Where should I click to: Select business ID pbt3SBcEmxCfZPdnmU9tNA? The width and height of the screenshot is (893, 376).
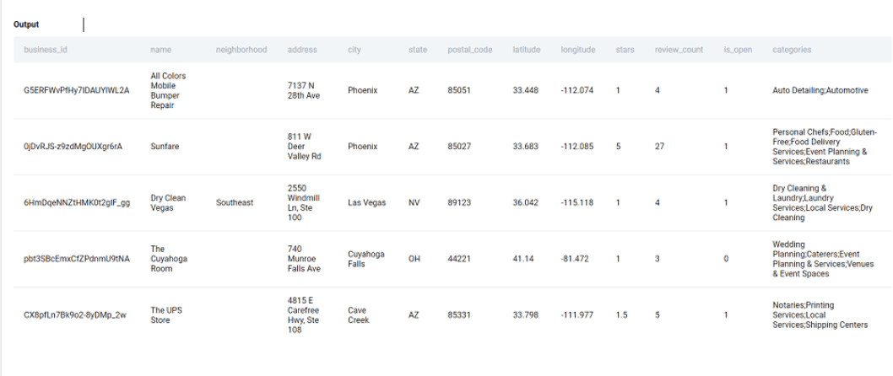pyautogui.click(x=76, y=259)
